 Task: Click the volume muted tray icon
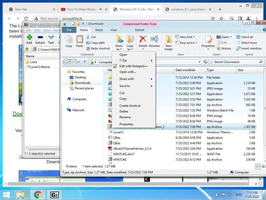[217, 195]
